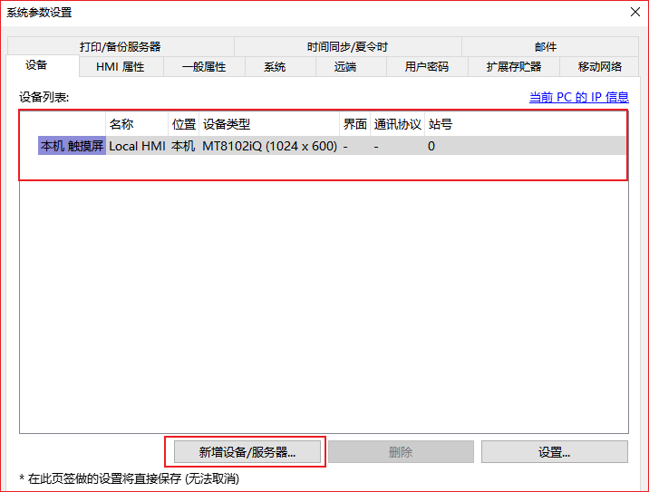Switch to the 扩展存贮器 tab
The width and height of the screenshot is (649, 492).
(x=513, y=67)
